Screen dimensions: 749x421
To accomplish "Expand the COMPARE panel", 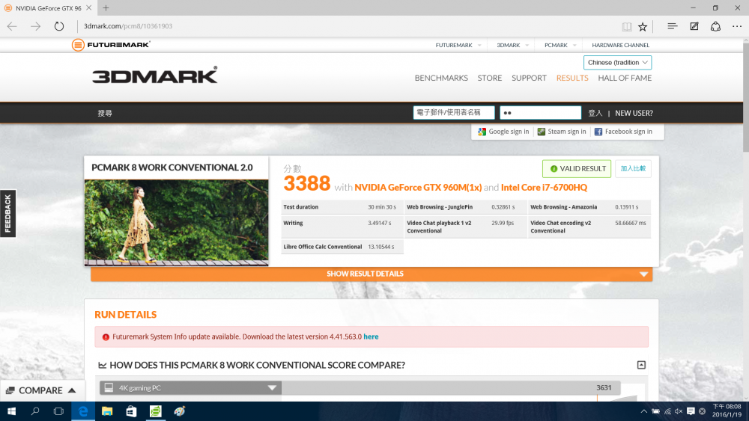I will (40, 390).
